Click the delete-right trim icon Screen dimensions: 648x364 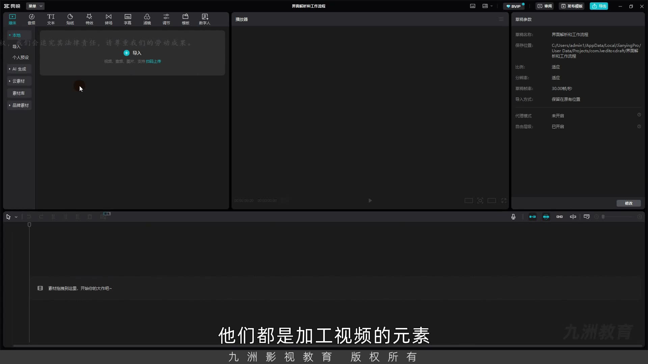pos(78,217)
